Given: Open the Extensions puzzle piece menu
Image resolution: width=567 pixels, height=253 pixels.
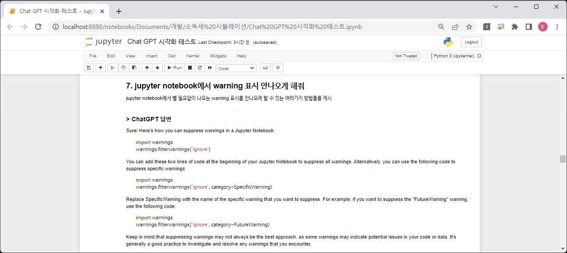Looking at the screenshot, I should coord(515,27).
